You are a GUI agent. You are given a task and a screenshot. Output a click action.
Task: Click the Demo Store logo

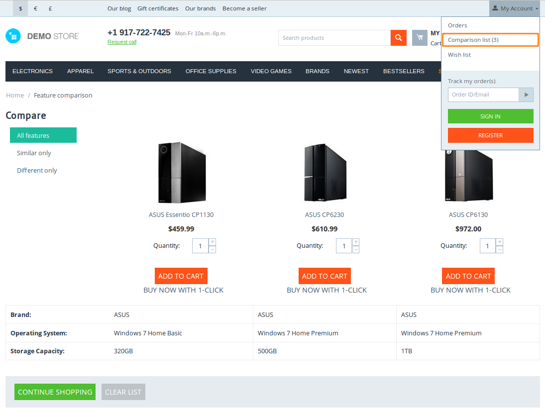point(42,36)
